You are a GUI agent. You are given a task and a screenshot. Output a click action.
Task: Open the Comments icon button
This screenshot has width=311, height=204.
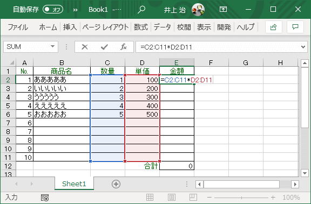point(295,27)
